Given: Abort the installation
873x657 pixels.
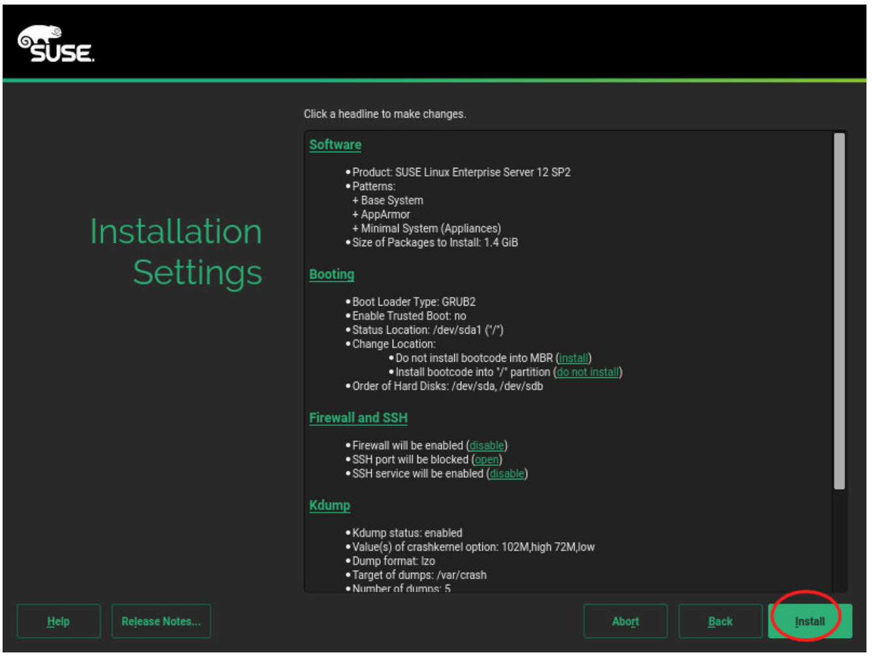Looking at the screenshot, I should point(625,622).
